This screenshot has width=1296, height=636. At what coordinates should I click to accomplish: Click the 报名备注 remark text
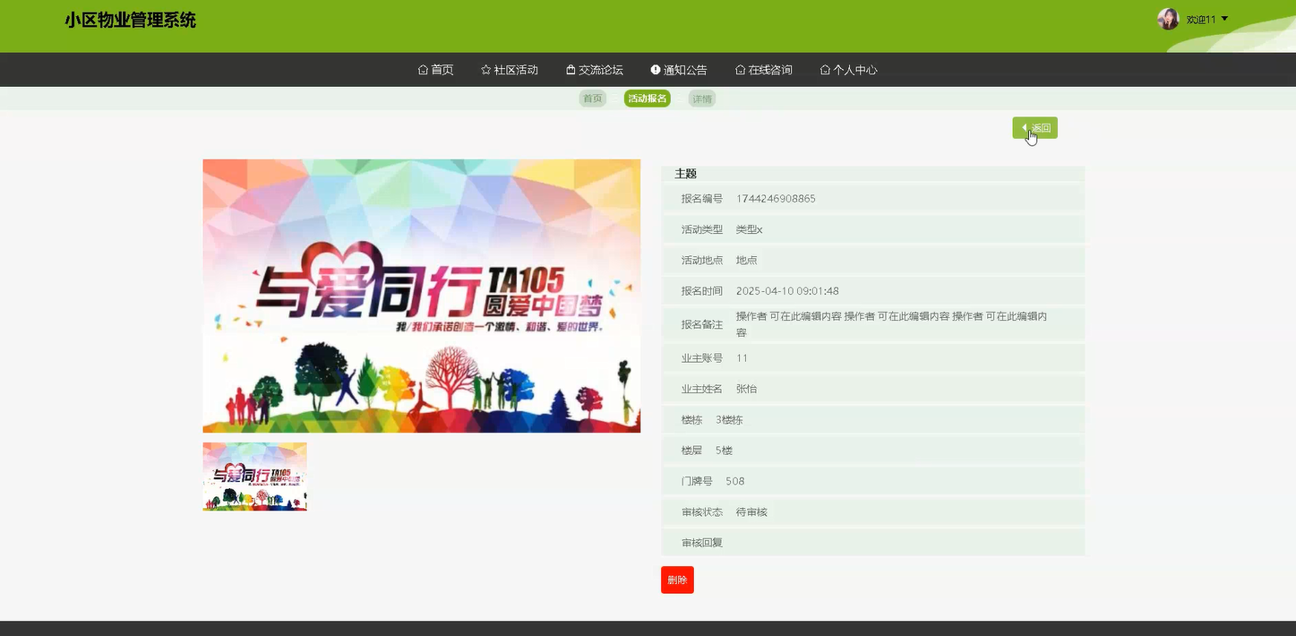pyautogui.click(x=892, y=324)
